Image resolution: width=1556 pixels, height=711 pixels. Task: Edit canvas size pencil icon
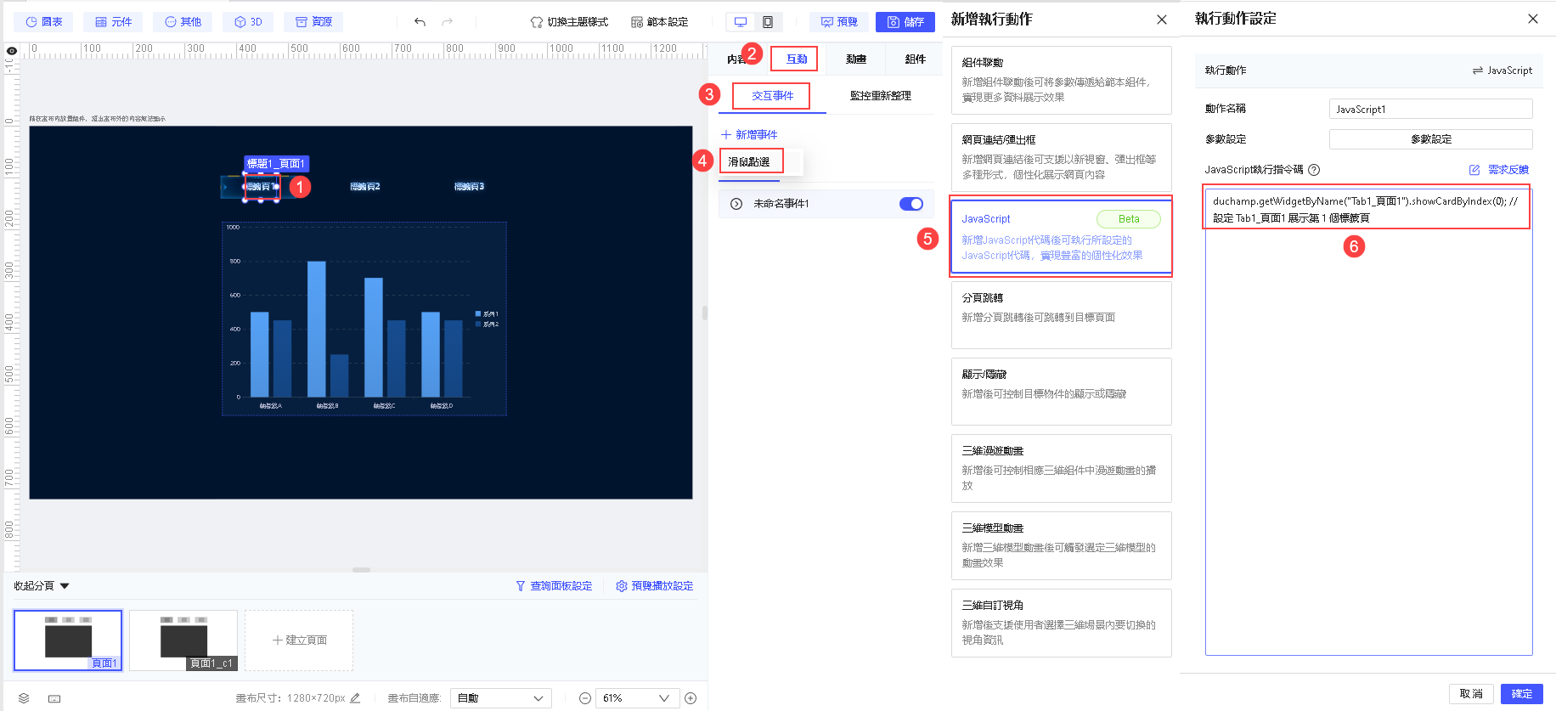click(355, 698)
